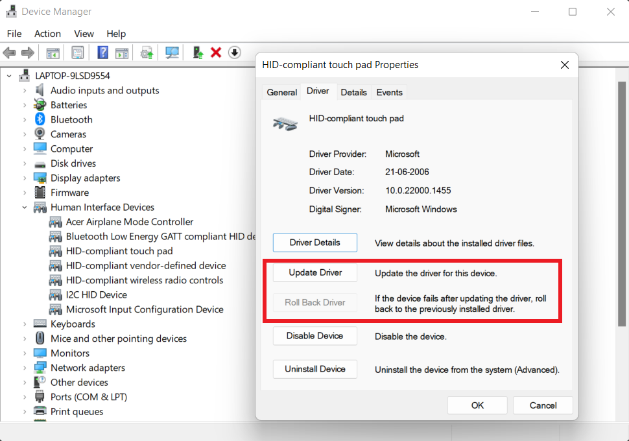Click the Ports (COM & LPT) icon
The image size is (629, 441).
[40, 396]
